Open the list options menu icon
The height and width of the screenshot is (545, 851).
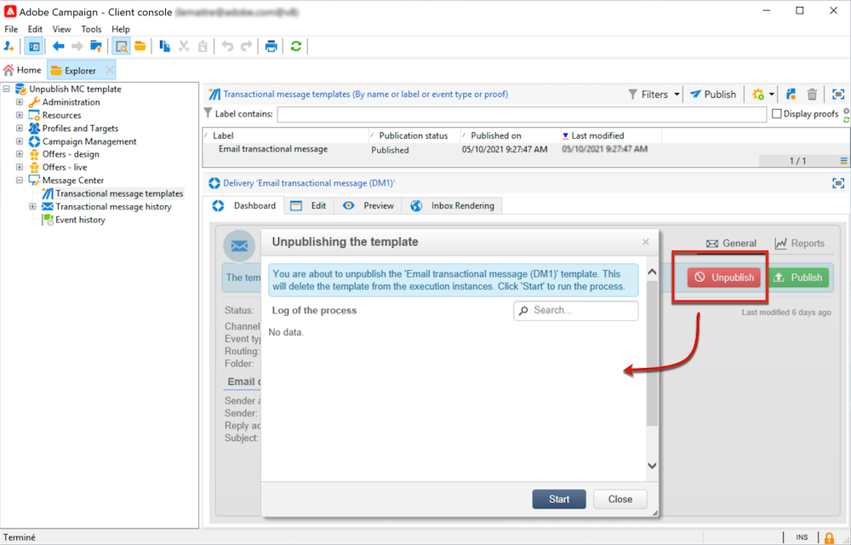844,161
